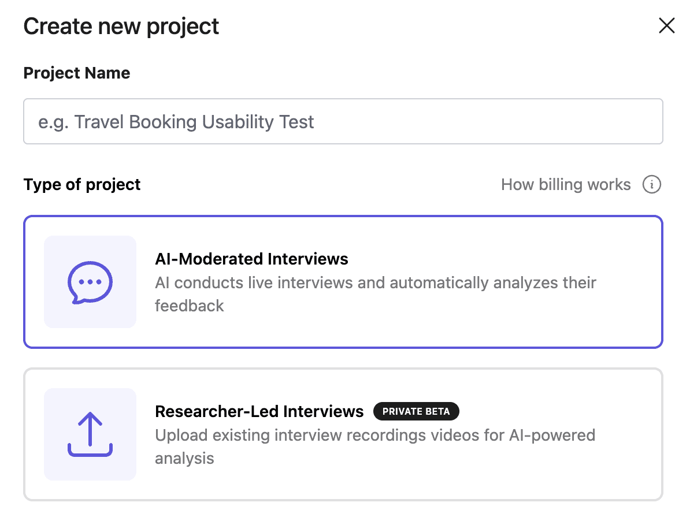Click the circled info icon beside How billing works
Viewport: 690px width, 521px height.
click(x=652, y=184)
